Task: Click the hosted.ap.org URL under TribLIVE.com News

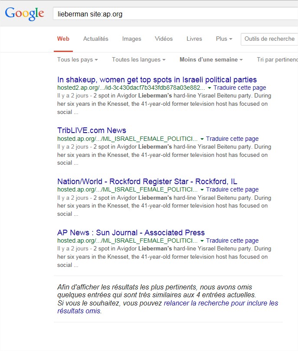Action: click(127, 139)
